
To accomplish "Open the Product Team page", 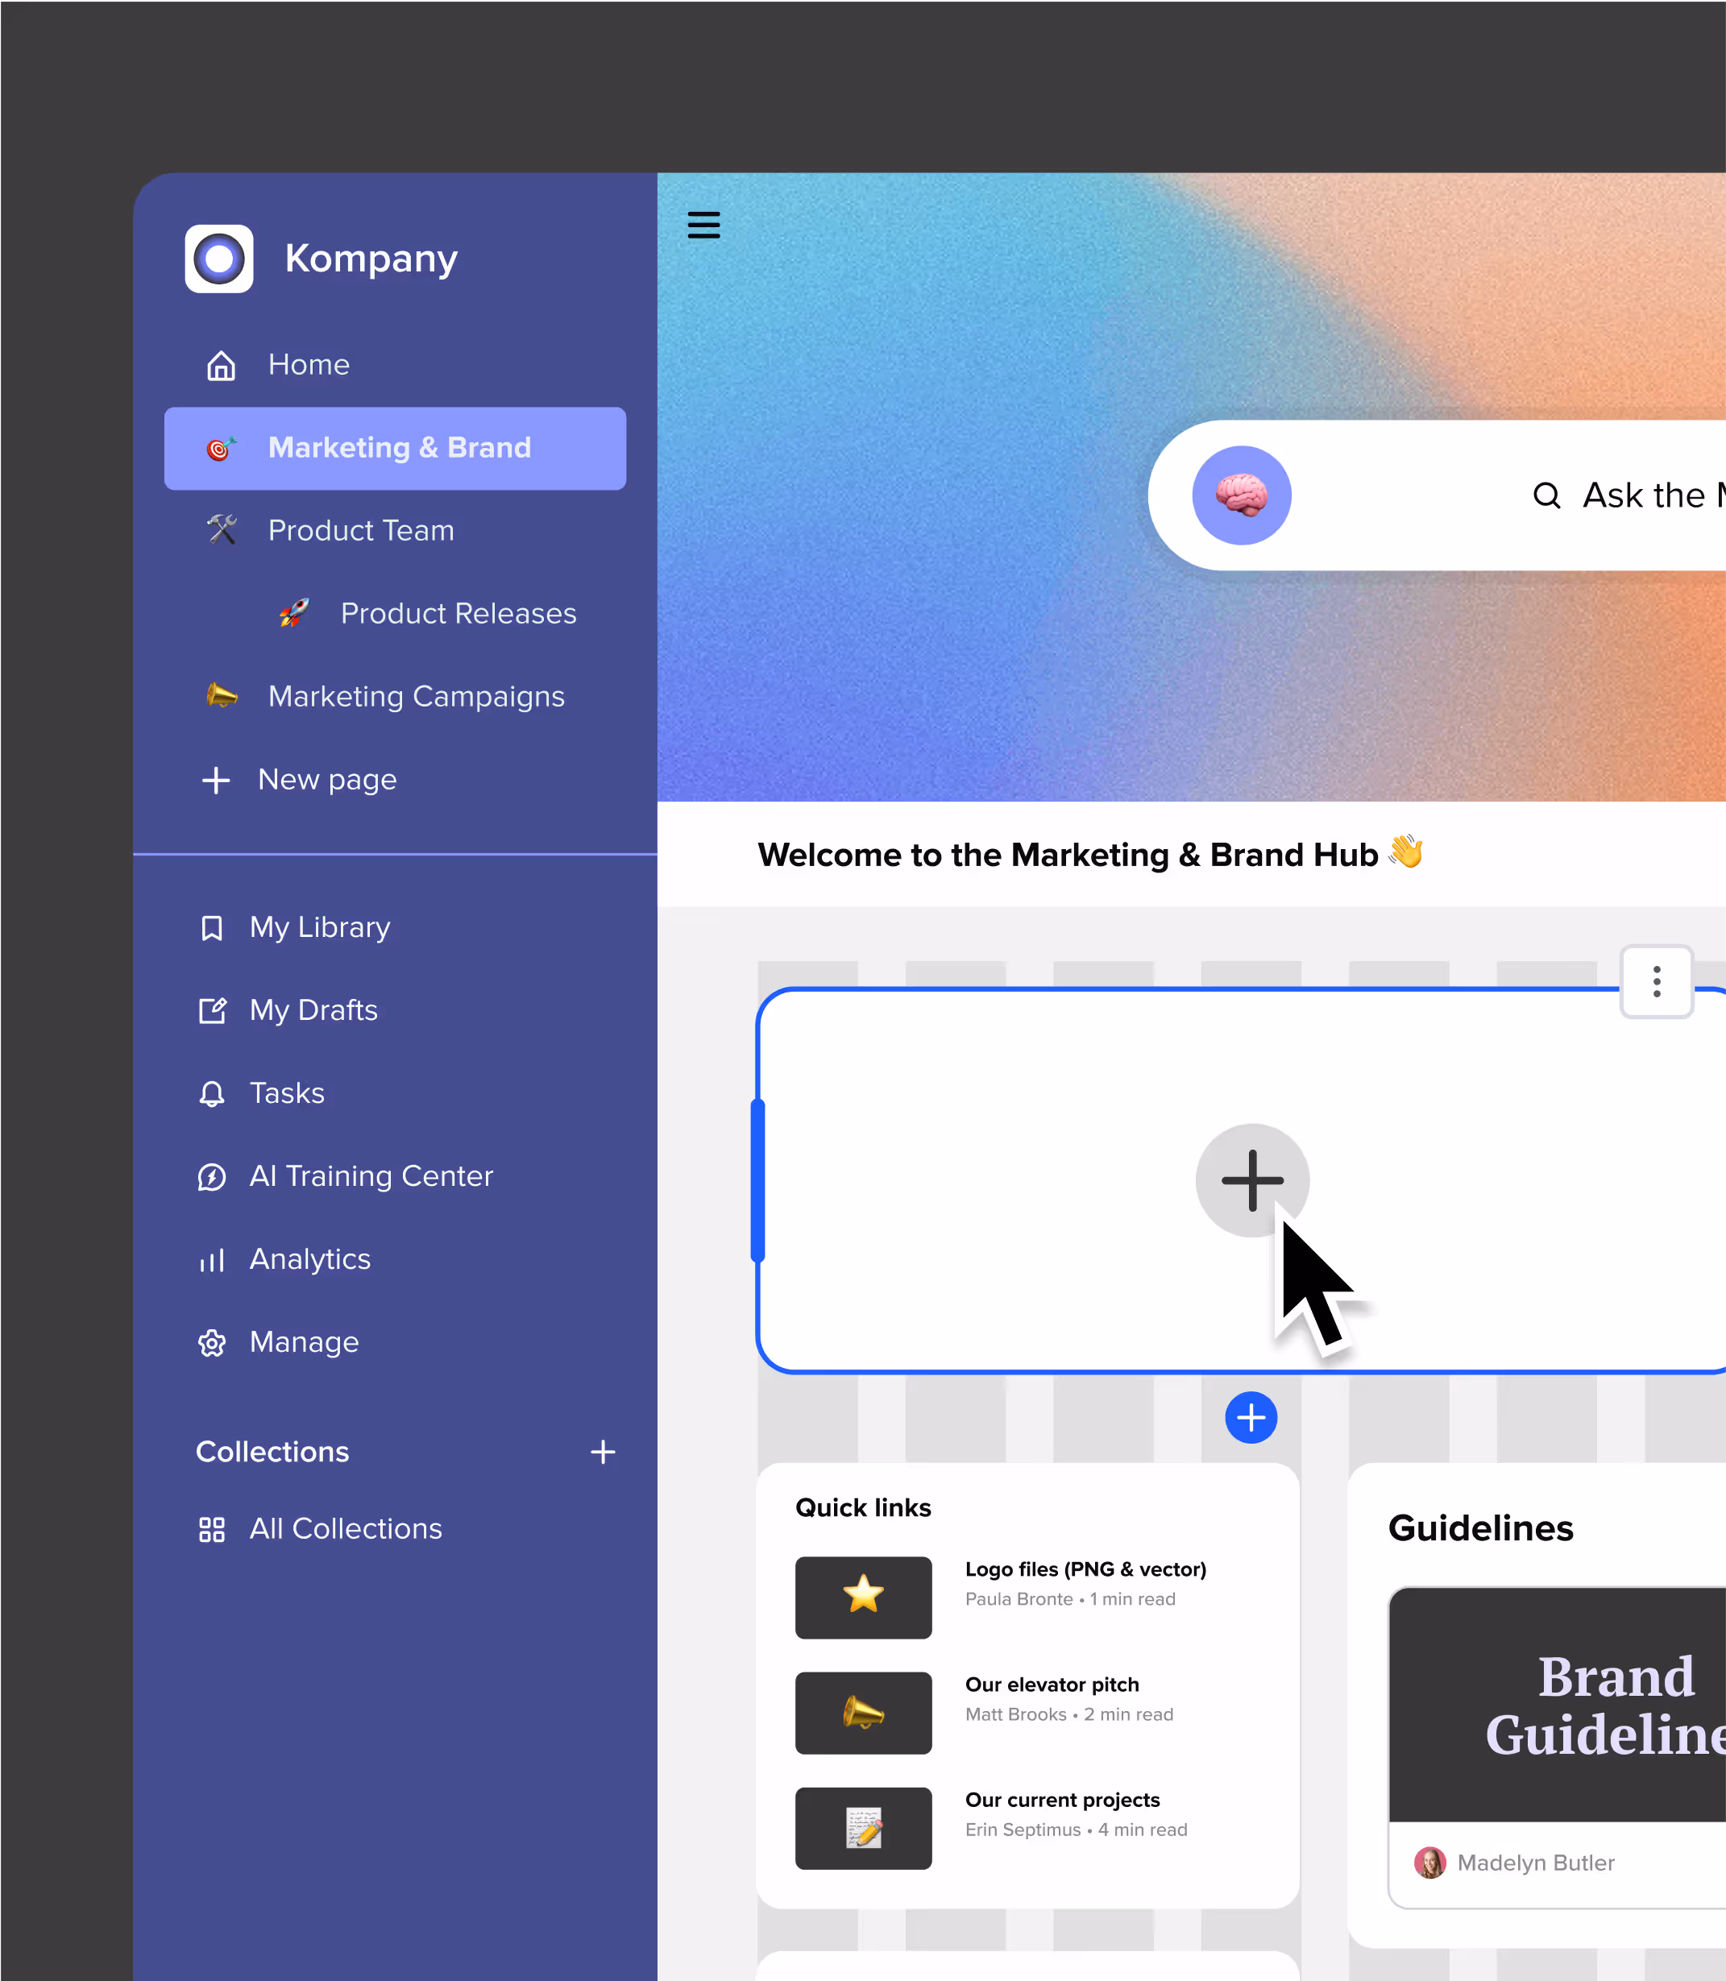I will [x=360, y=531].
